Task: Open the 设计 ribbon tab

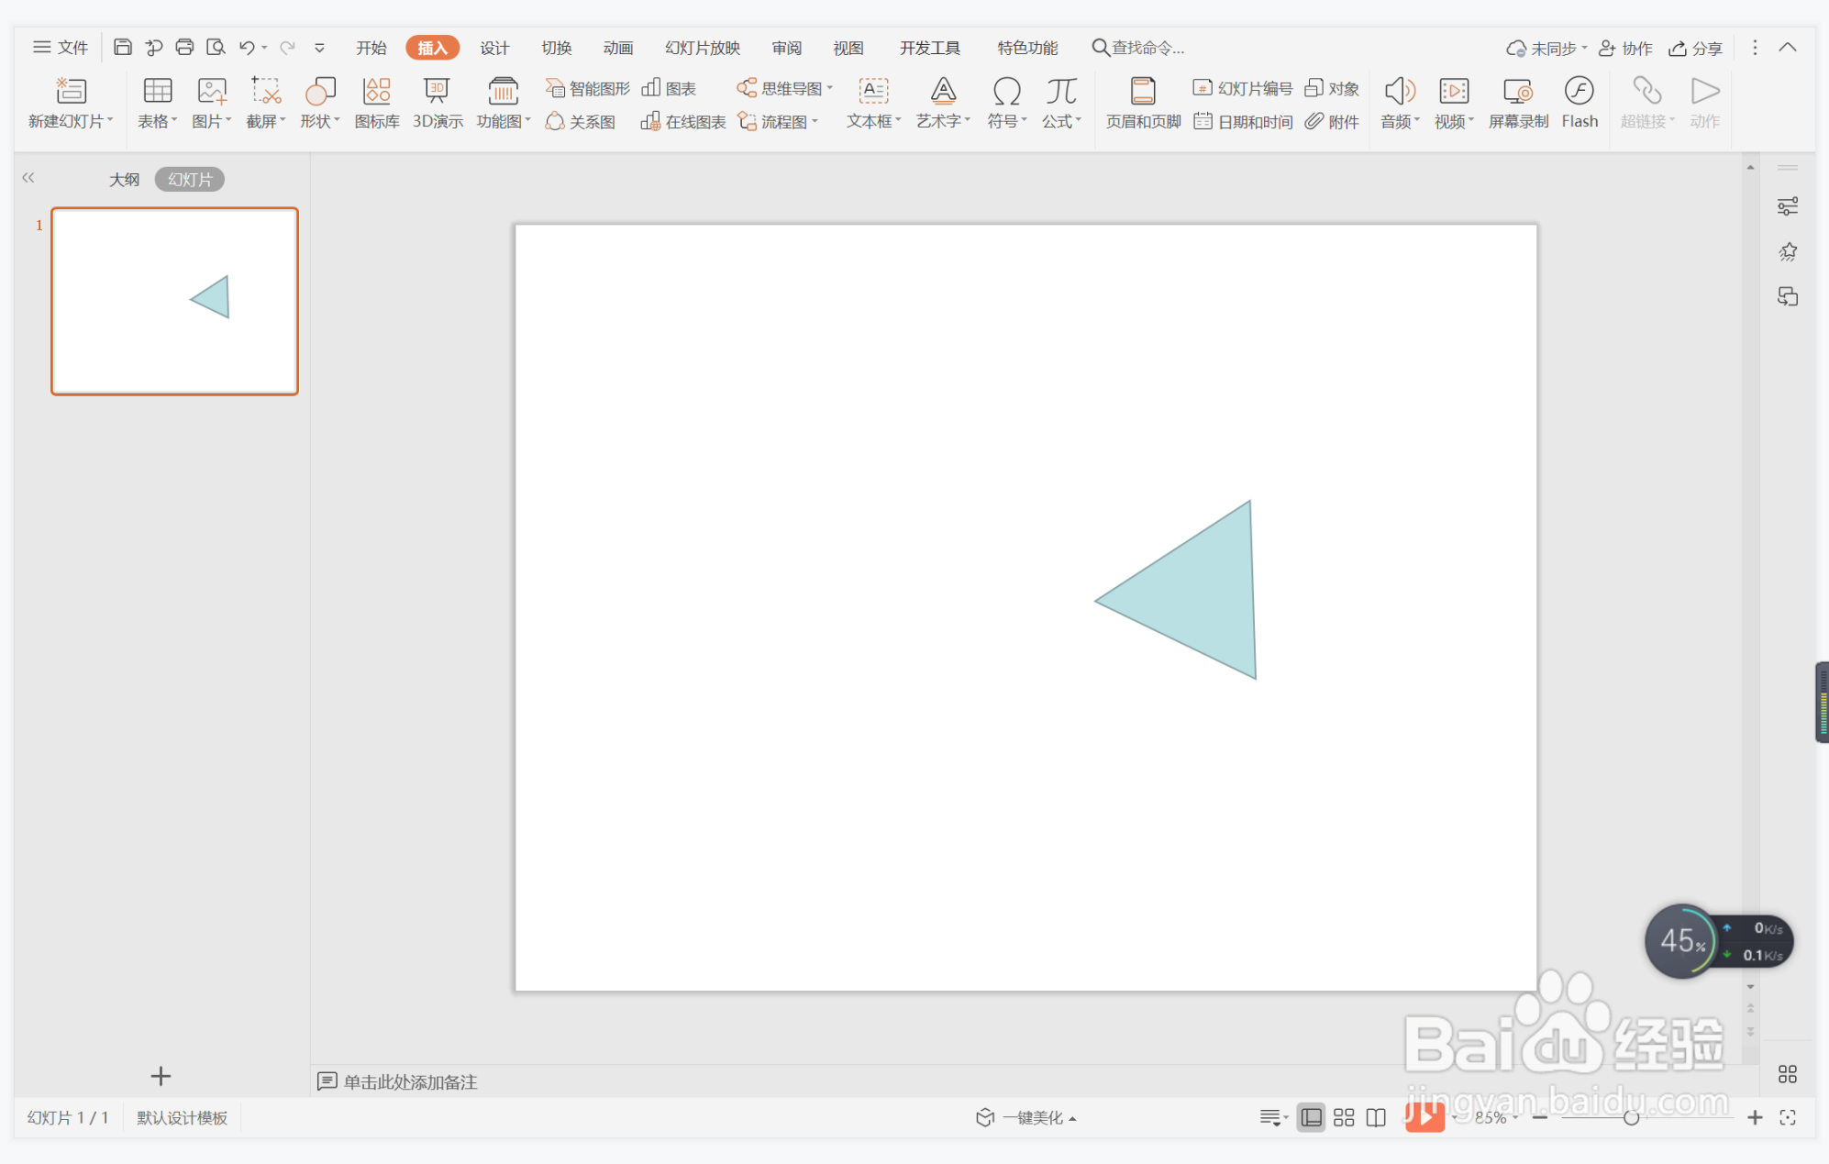Action: pos(493,48)
